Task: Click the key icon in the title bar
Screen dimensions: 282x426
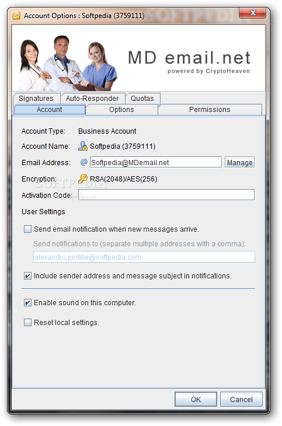Action: (x=16, y=16)
